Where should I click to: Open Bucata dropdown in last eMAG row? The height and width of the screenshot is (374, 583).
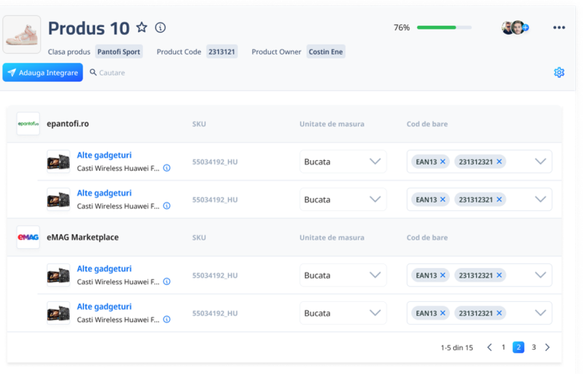(375, 313)
